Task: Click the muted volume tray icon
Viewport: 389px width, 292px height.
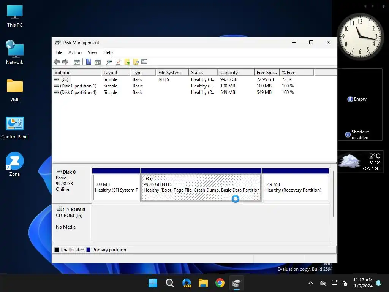Action: [345, 283]
